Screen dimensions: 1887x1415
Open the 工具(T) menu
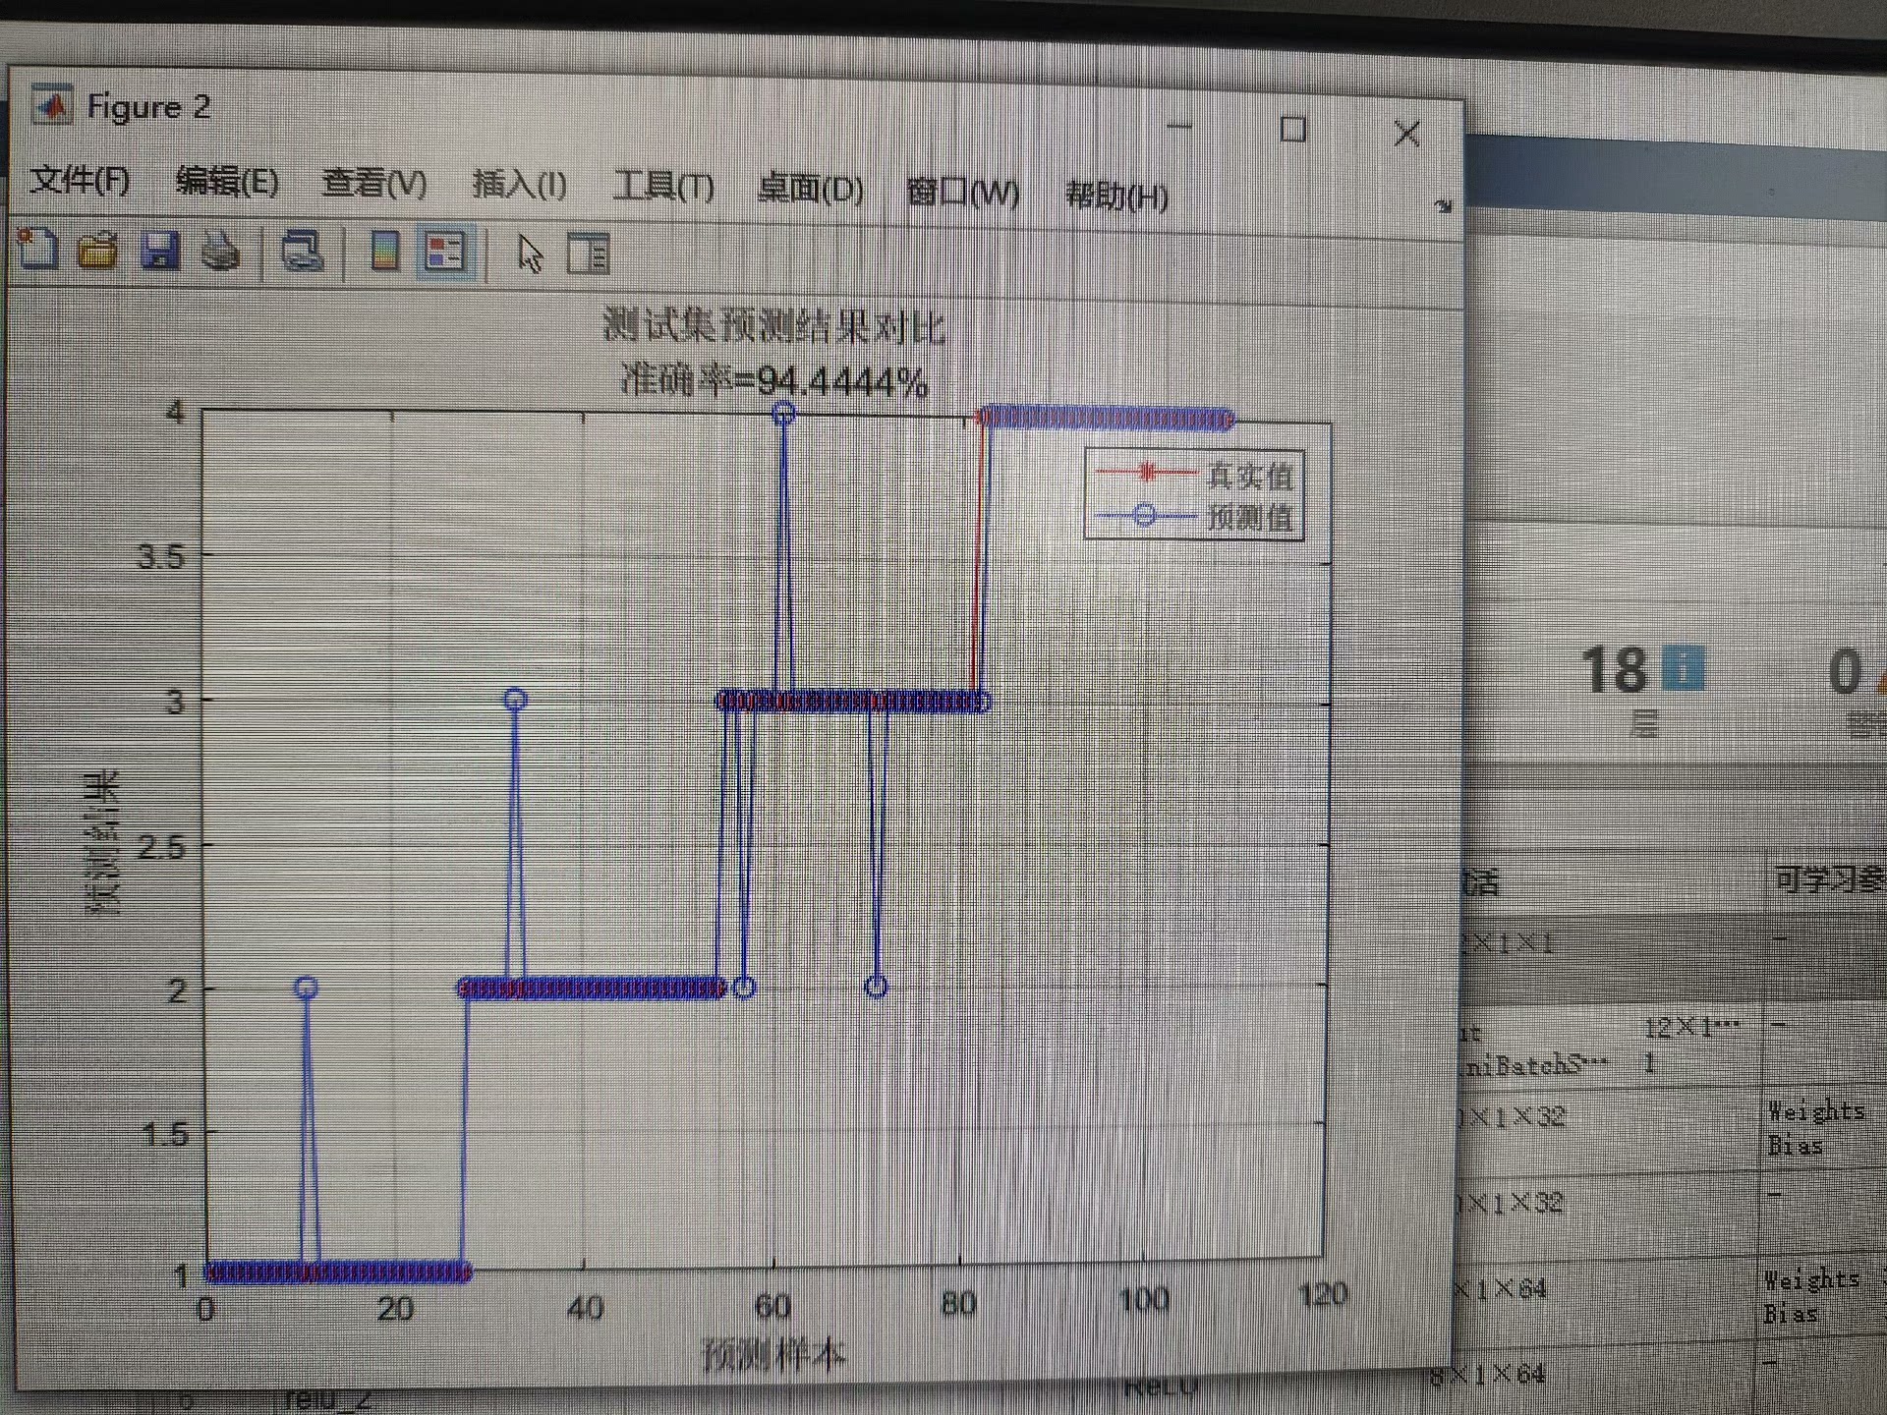[x=663, y=187]
